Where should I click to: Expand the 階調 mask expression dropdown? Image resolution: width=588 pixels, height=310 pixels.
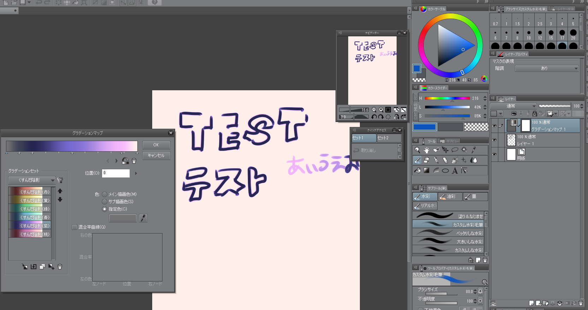click(547, 68)
